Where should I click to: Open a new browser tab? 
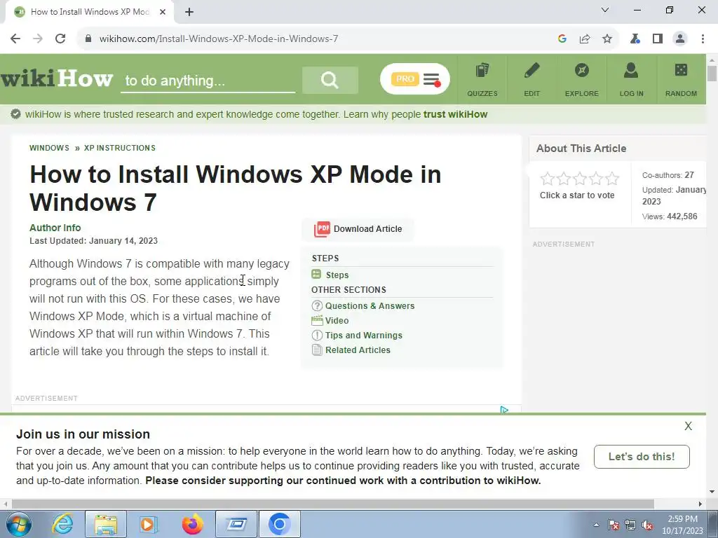point(189,12)
